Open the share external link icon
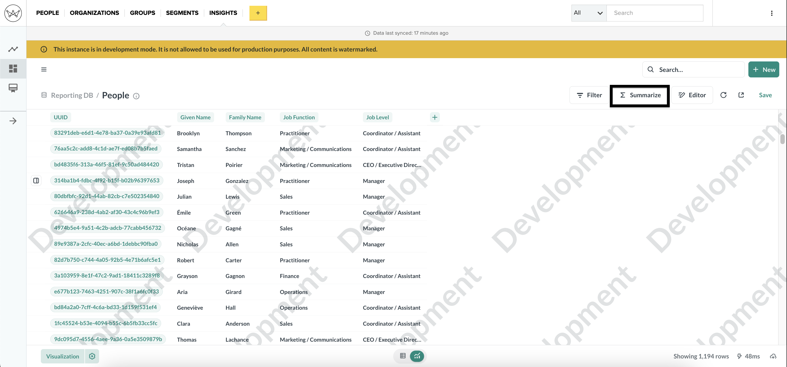Screen dimensions: 787x367 pyautogui.click(x=741, y=95)
